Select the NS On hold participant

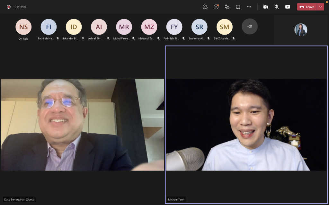tap(23, 27)
